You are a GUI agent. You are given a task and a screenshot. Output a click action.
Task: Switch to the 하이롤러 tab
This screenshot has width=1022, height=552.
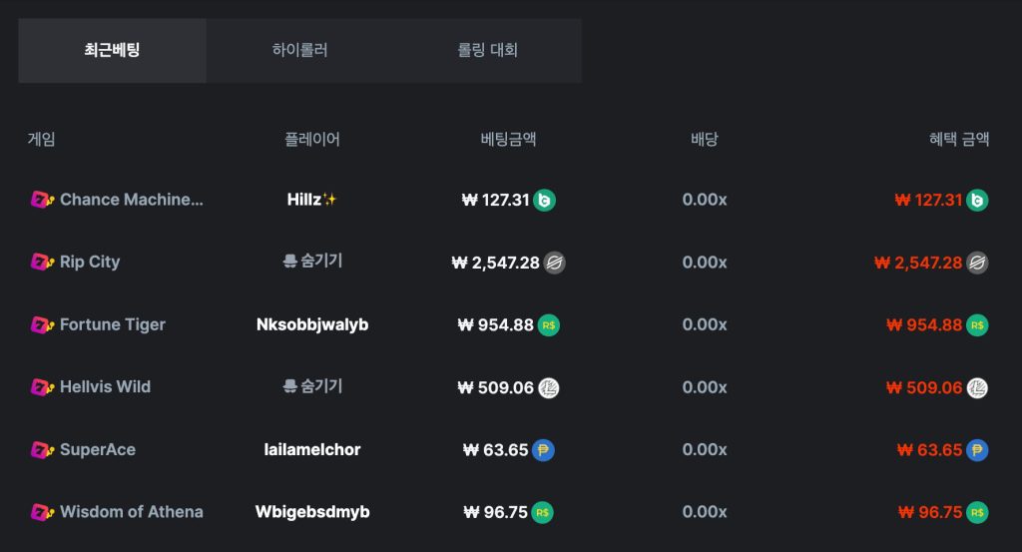pyautogui.click(x=299, y=50)
